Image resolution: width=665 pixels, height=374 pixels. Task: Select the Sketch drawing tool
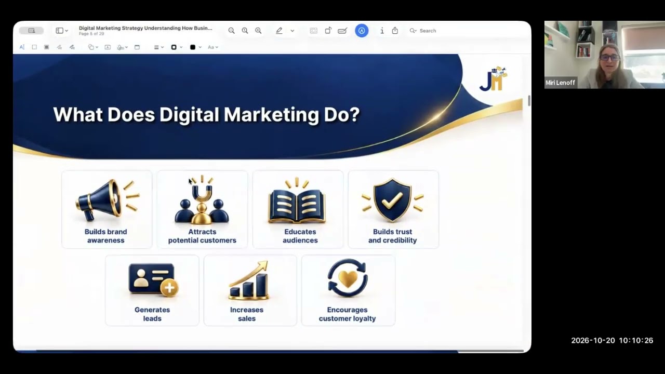[x=59, y=47]
